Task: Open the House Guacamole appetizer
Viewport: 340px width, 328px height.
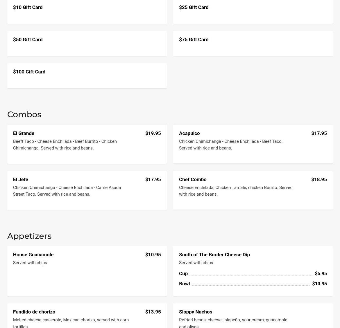Action: pos(33,255)
